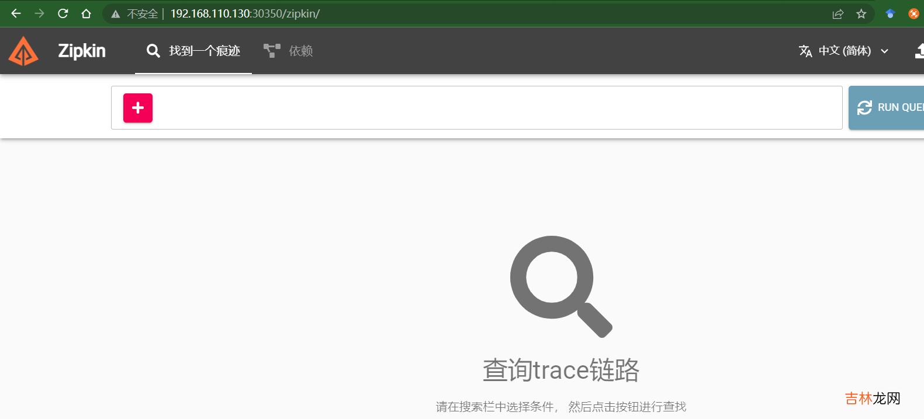The height and width of the screenshot is (419, 924).
Task: Open the 依赖 dependencies tab
Action: click(x=289, y=51)
